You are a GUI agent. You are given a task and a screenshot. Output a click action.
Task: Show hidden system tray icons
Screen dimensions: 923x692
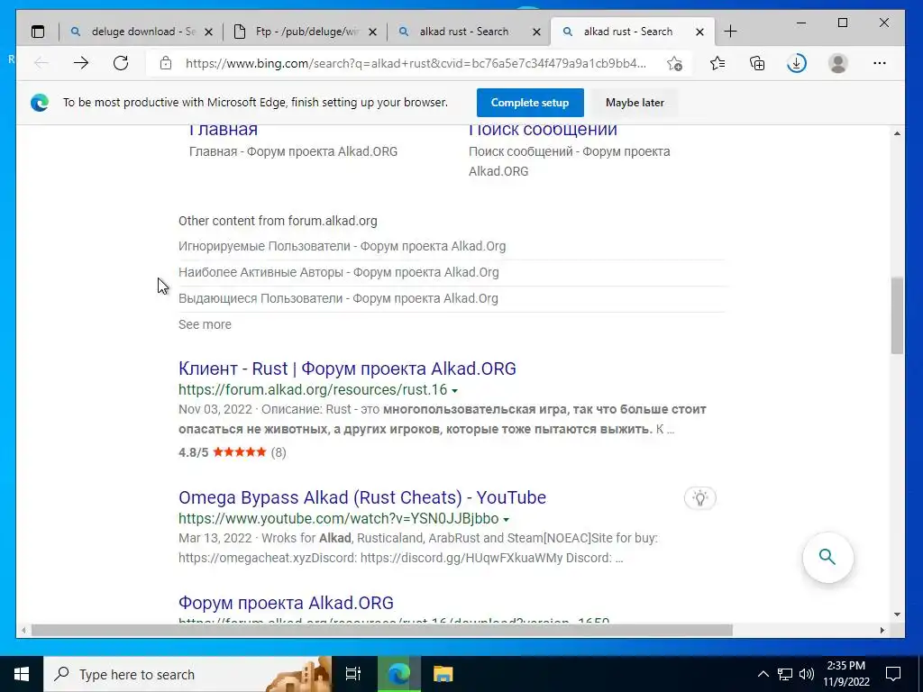click(x=763, y=674)
